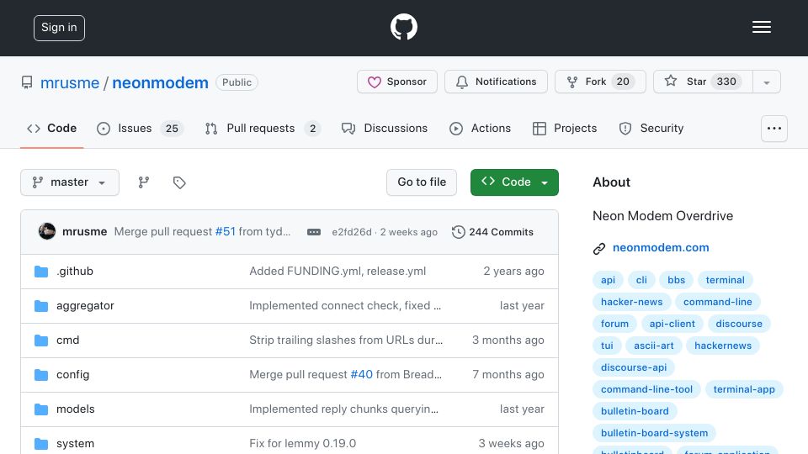Image resolution: width=808 pixels, height=454 pixels.
Task: Open pull request #40 link
Action: [361, 375]
